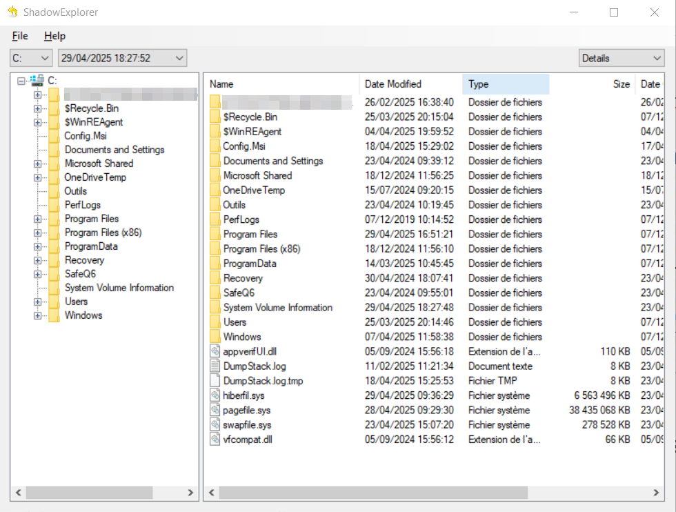This screenshot has width=676, height=512.
Task: Click the SafeQ6 folder icon in file list
Action: point(215,293)
